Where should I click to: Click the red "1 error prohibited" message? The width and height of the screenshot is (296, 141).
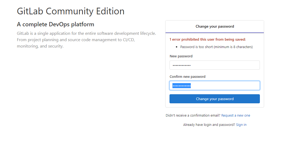tap(208, 40)
